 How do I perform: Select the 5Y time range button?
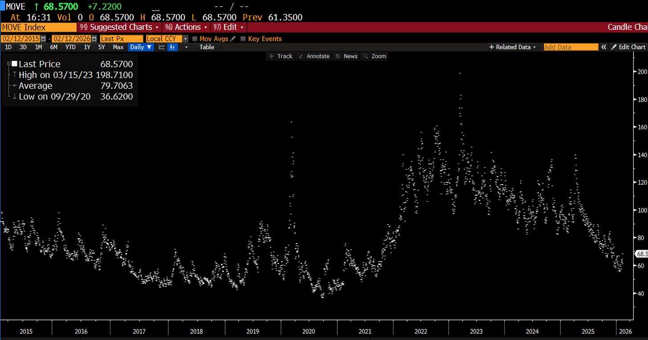point(101,47)
